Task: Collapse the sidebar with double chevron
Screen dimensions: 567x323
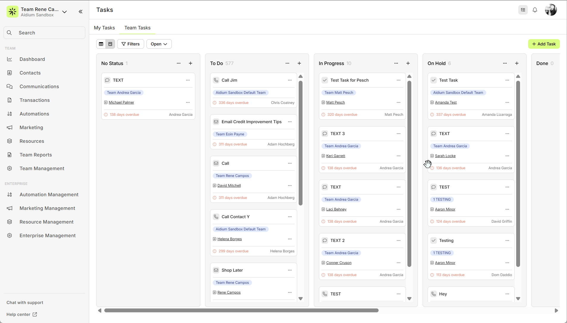Action: 81,12
